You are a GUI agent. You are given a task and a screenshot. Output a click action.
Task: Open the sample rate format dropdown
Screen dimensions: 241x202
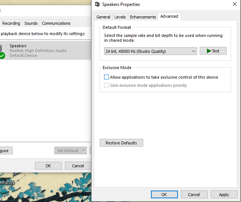point(151,51)
